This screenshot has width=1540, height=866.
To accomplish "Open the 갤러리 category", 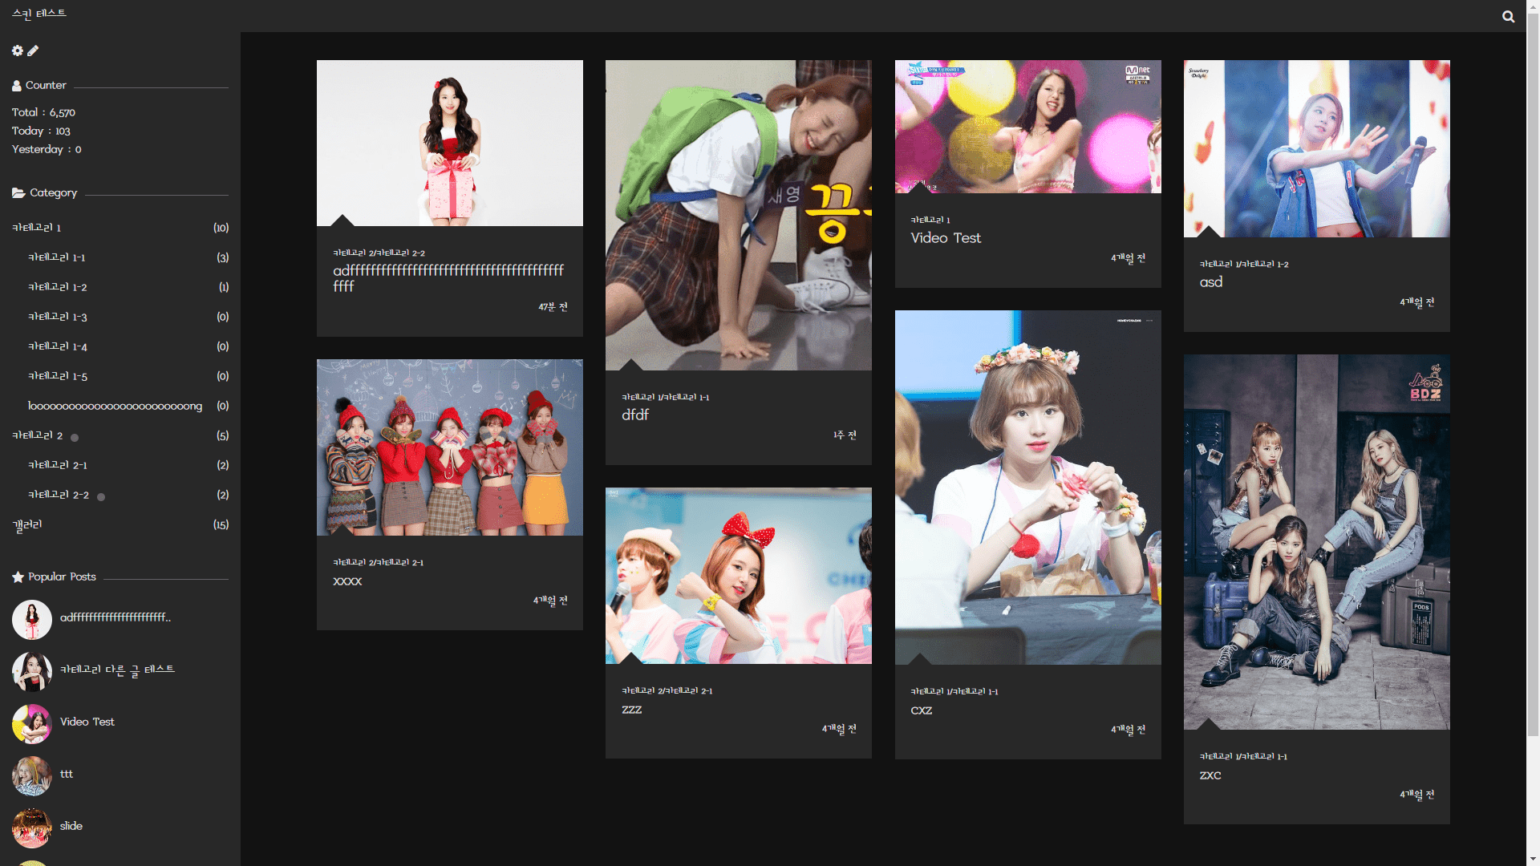I will pos(27,524).
